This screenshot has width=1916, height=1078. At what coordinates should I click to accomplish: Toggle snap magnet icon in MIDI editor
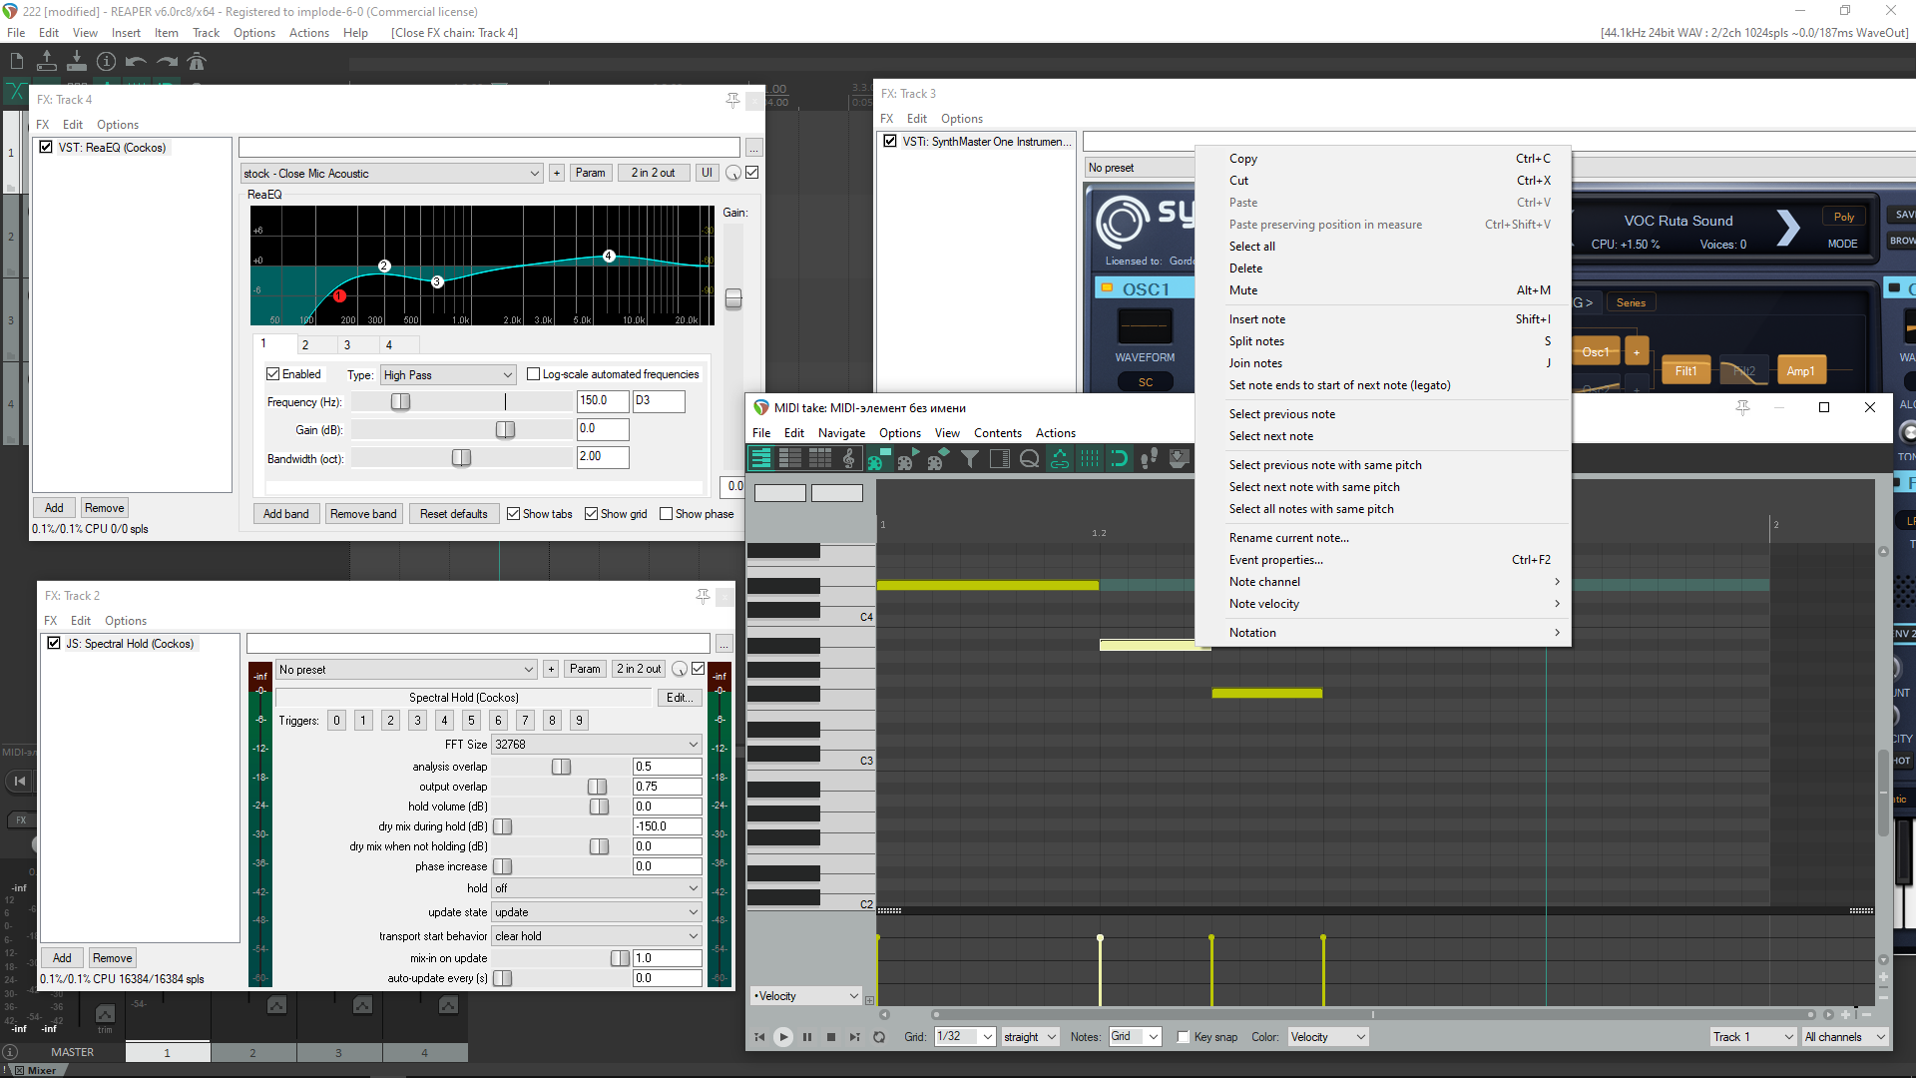point(1120,458)
